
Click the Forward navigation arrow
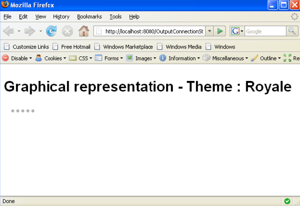(29, 31)
